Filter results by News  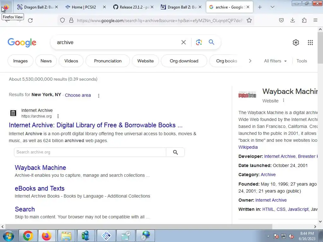[x=46, y=61]
